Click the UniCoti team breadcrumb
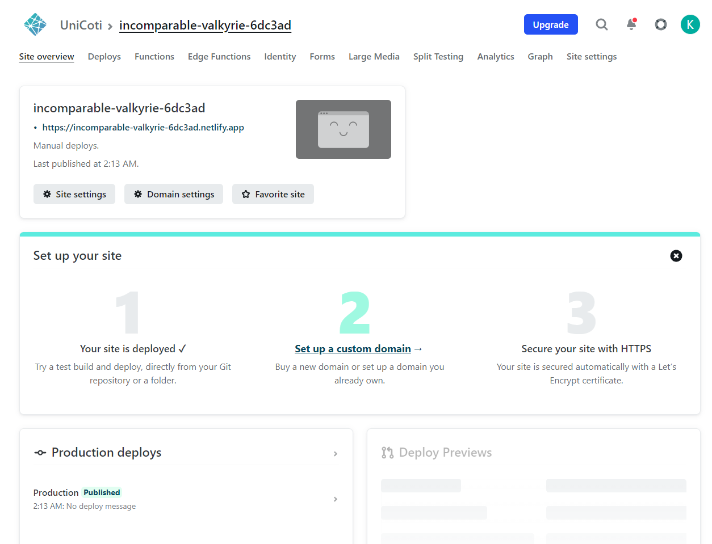Image resolution: width=712 pixels, height=544 pixels. (81, 25)
